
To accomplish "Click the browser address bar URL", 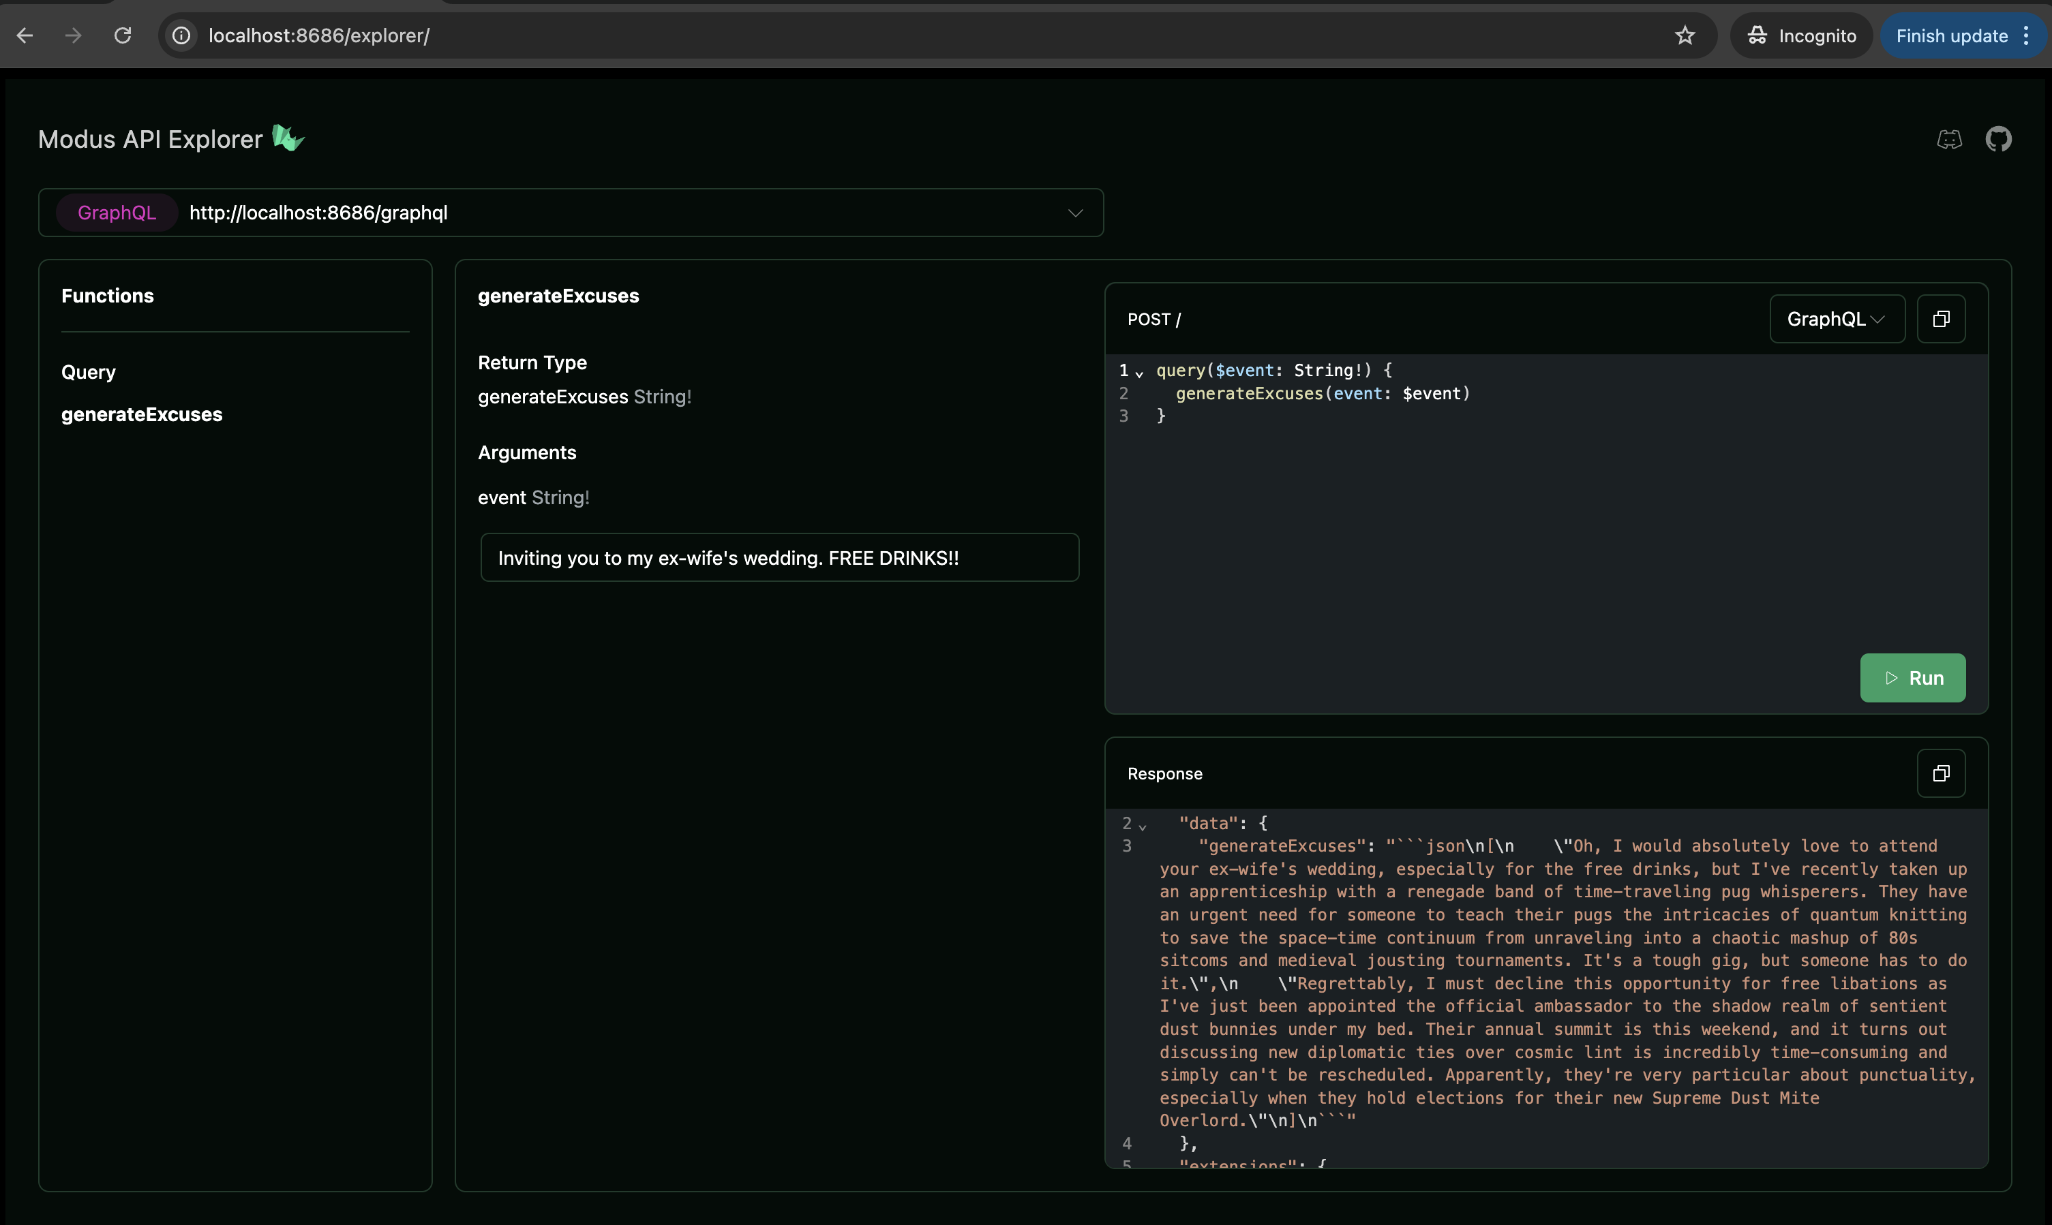I will pyautogui.click(x=319, y=35).
